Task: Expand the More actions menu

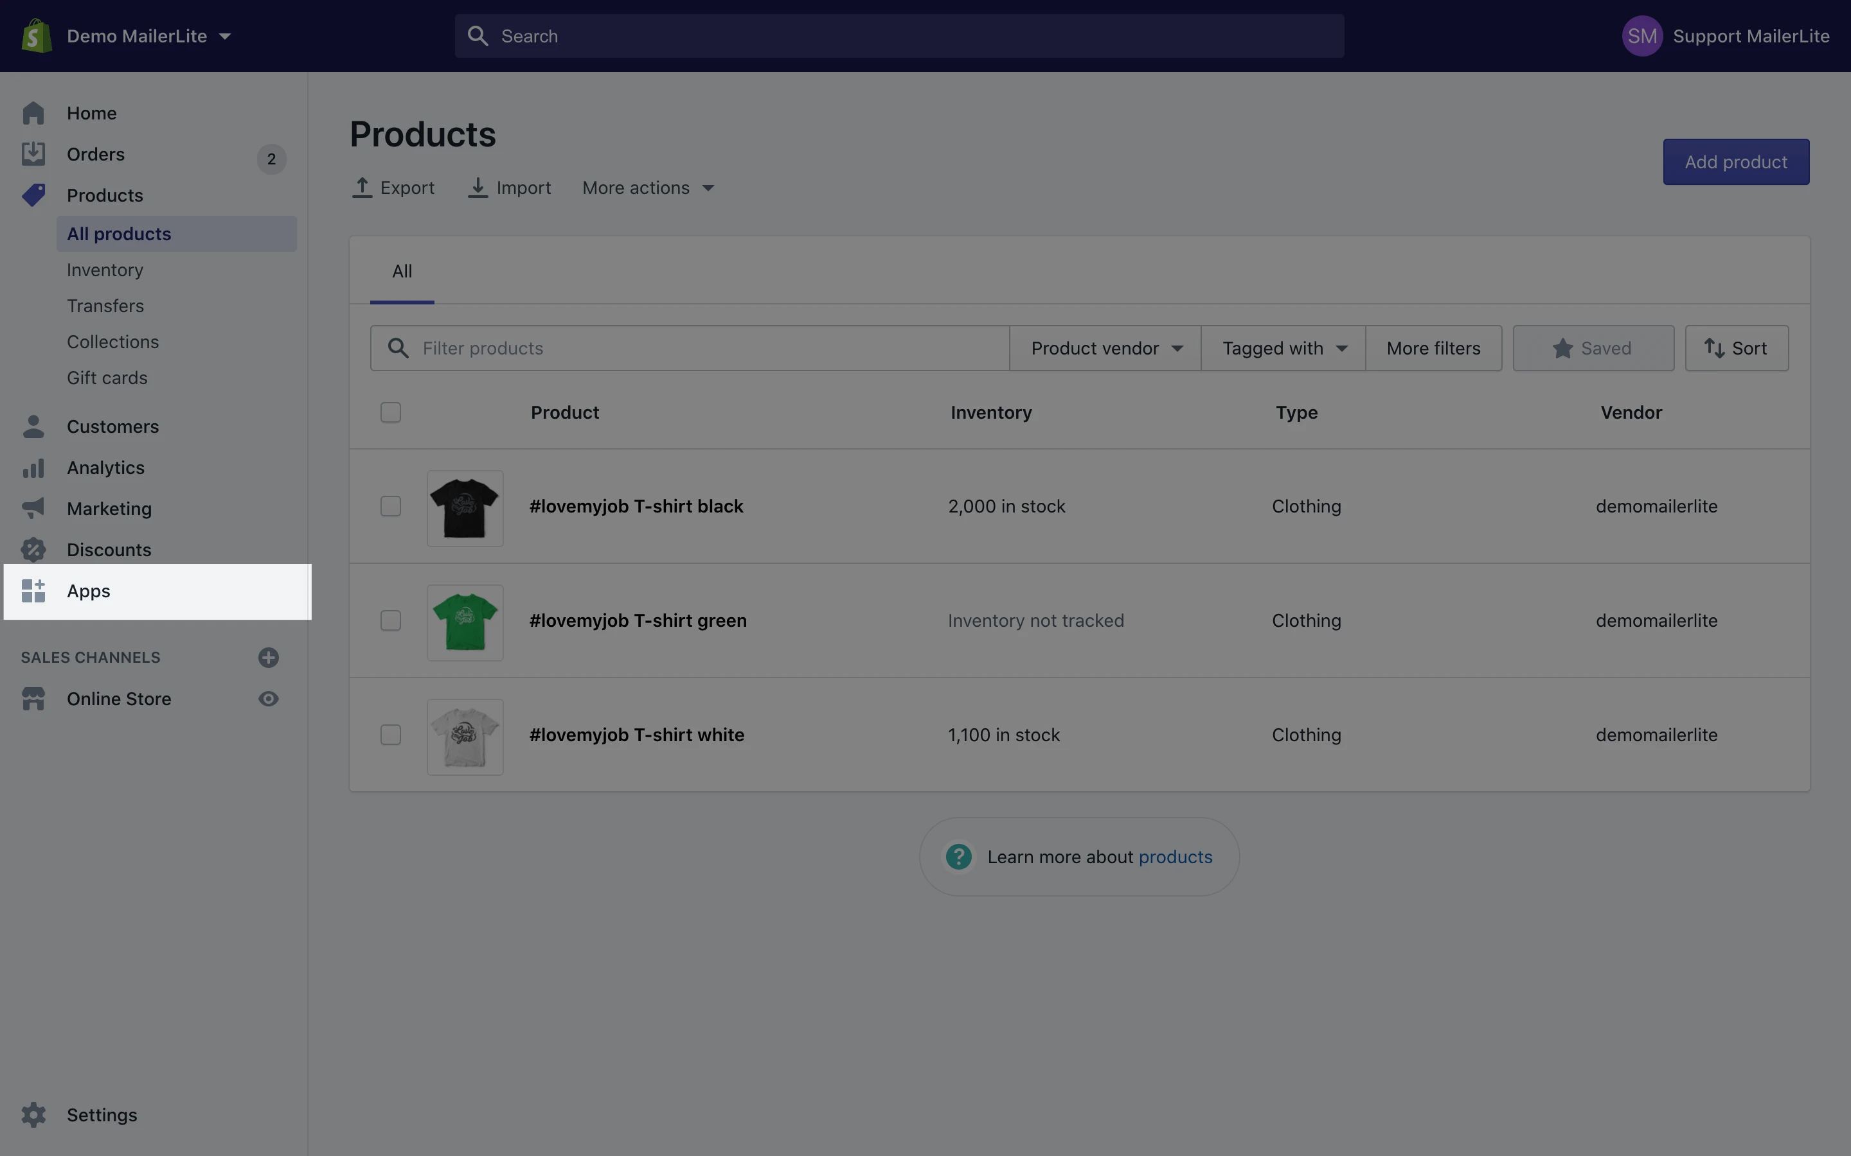Action: (648, 188)
